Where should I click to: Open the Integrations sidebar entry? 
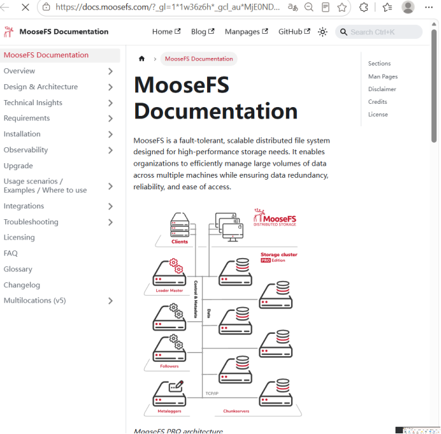pos(24,206)
